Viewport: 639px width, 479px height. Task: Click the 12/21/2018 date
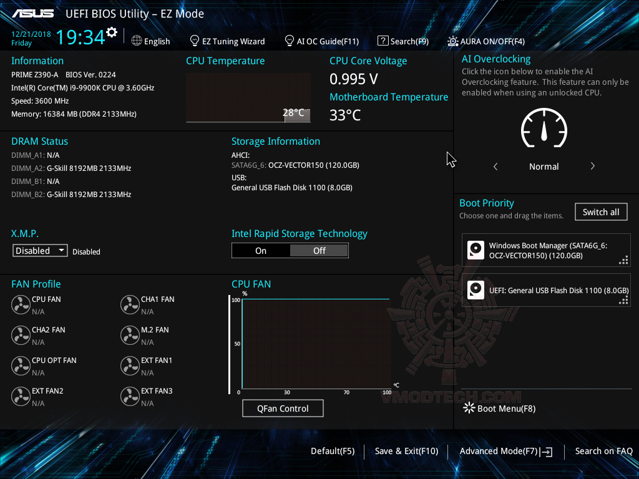31,34
